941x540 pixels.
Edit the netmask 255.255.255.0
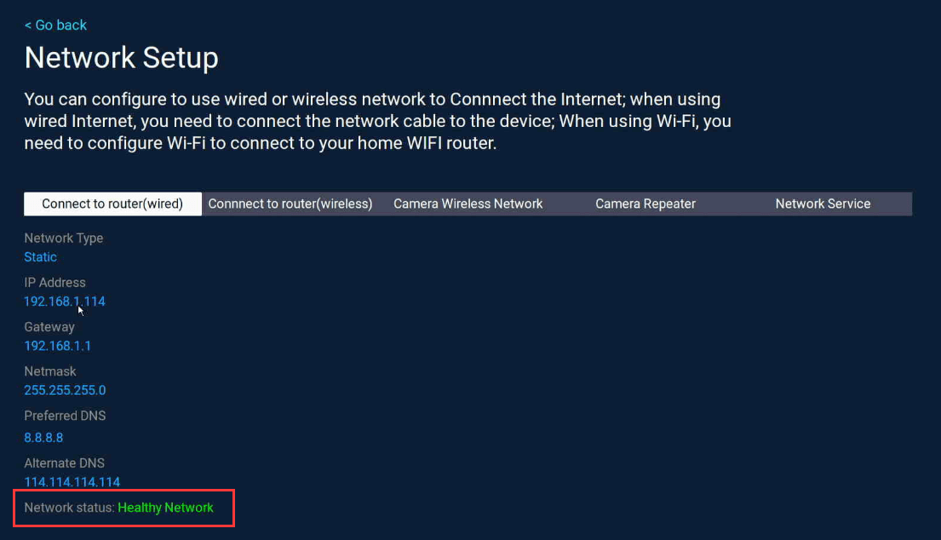[65, 390]
